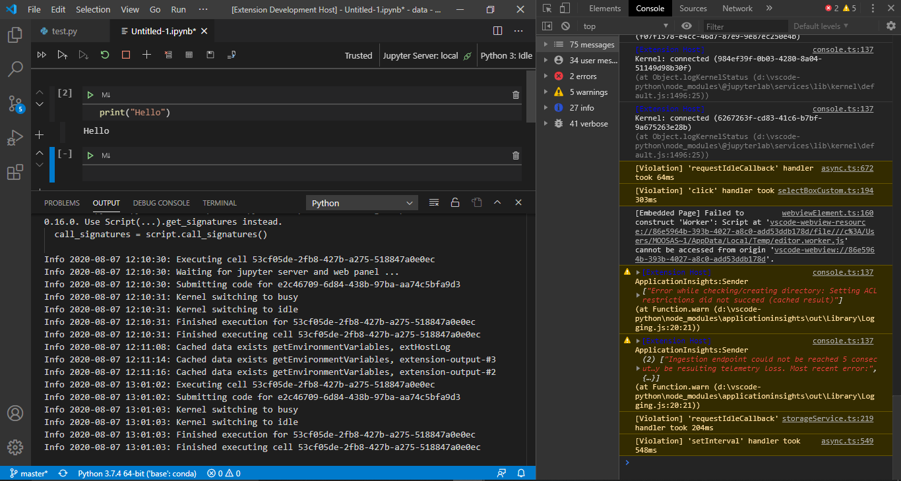This screenshot has height=481, width=901.
Task: Select an element to inspect in DevTools
Action: coord(547,9)
